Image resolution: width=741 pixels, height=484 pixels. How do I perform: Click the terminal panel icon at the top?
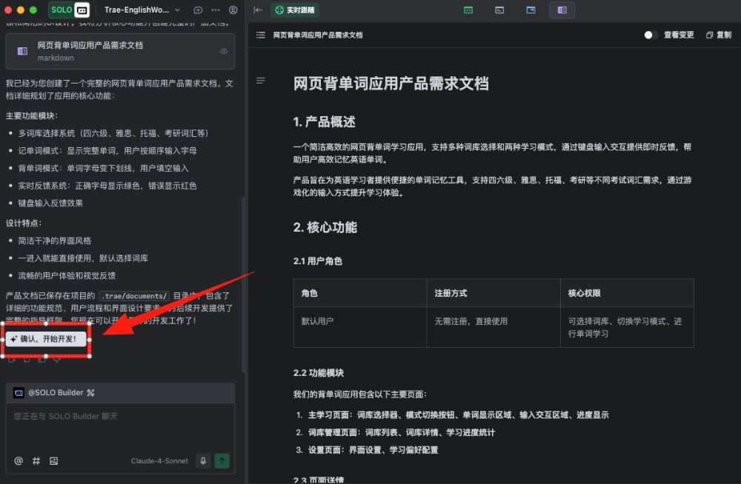[x=499, y=10]
